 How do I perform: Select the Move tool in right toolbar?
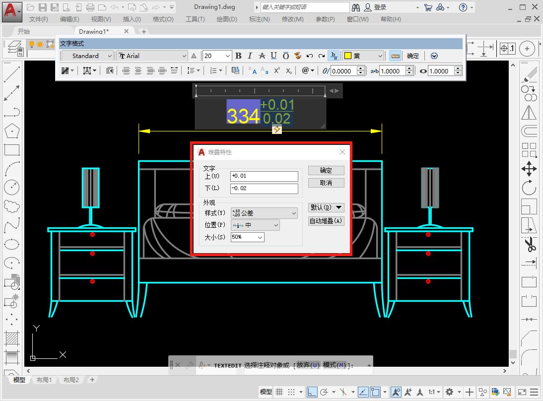point(529,168)
